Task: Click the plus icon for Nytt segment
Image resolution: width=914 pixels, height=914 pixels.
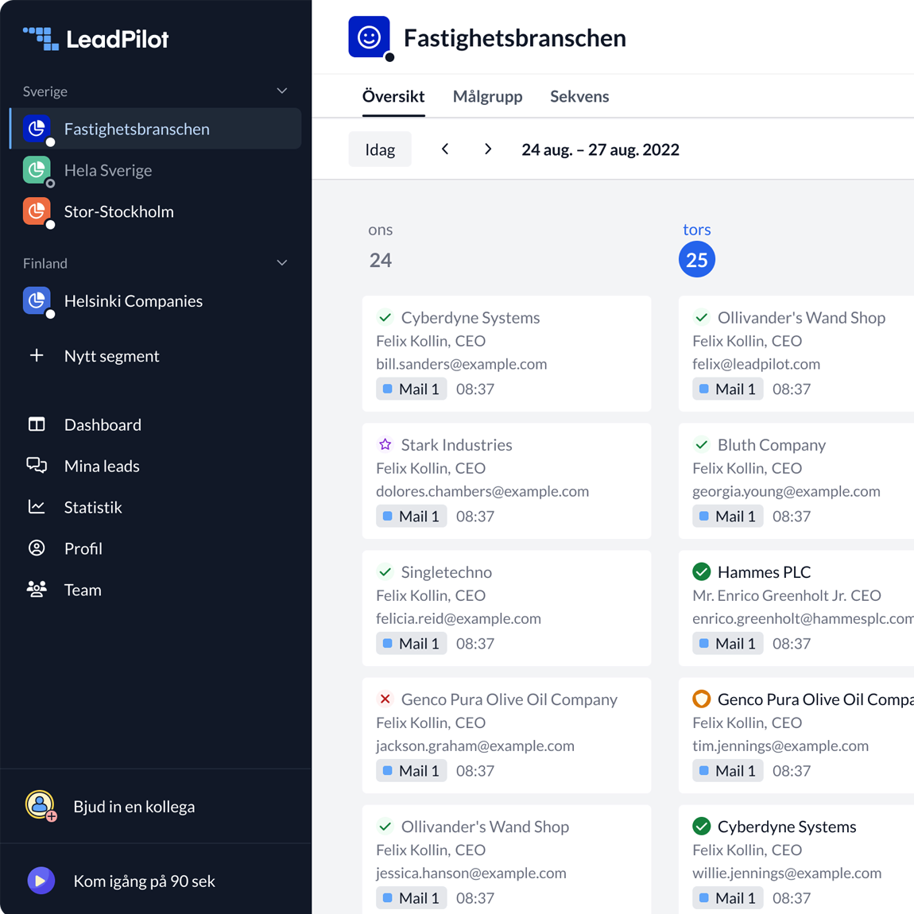Action: tap(37, 355)
